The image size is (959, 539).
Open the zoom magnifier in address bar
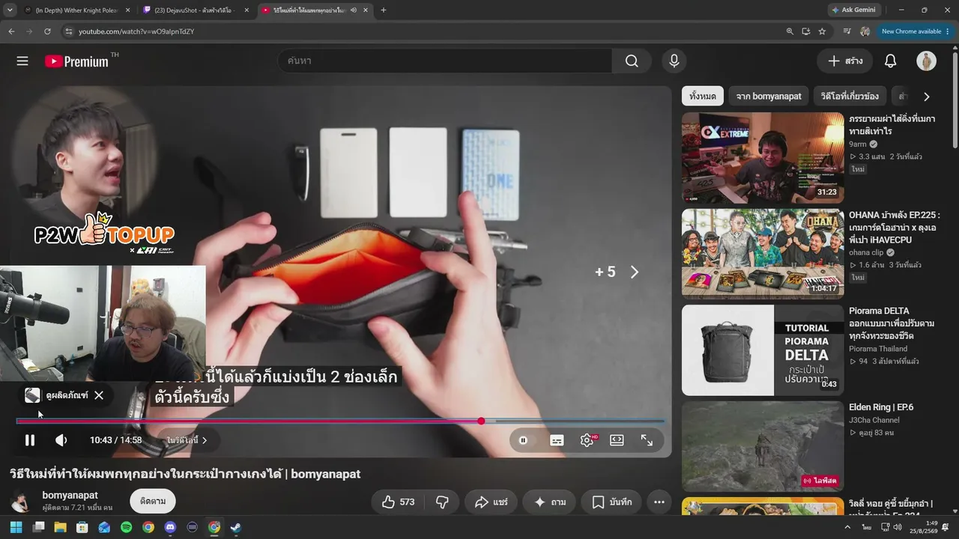pyautogui.click(x=790, y=31)
